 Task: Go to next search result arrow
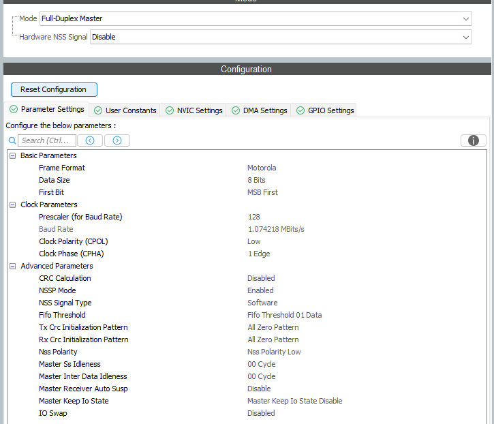click(117, 140)
